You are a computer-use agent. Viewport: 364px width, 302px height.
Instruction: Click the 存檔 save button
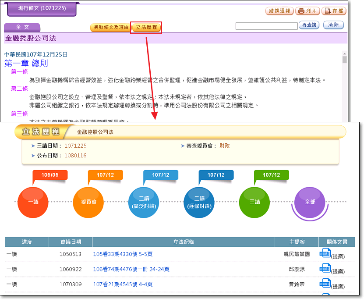[x=334, y=11]
